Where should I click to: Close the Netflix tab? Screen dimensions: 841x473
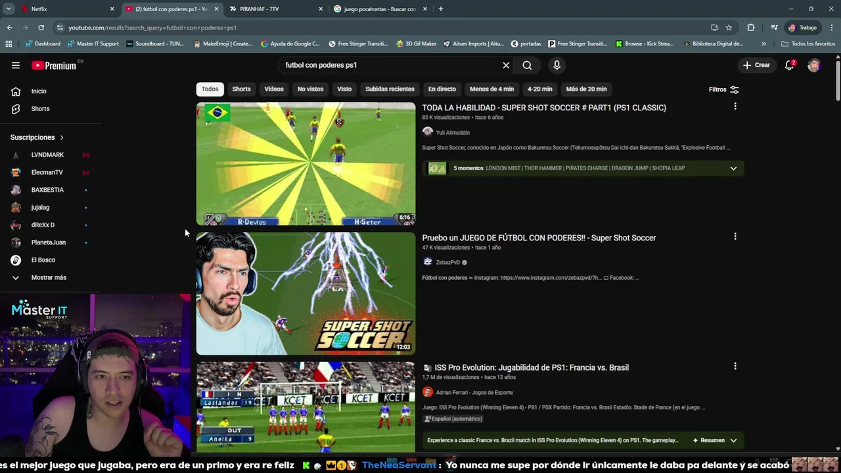click(x=112, y=9)
